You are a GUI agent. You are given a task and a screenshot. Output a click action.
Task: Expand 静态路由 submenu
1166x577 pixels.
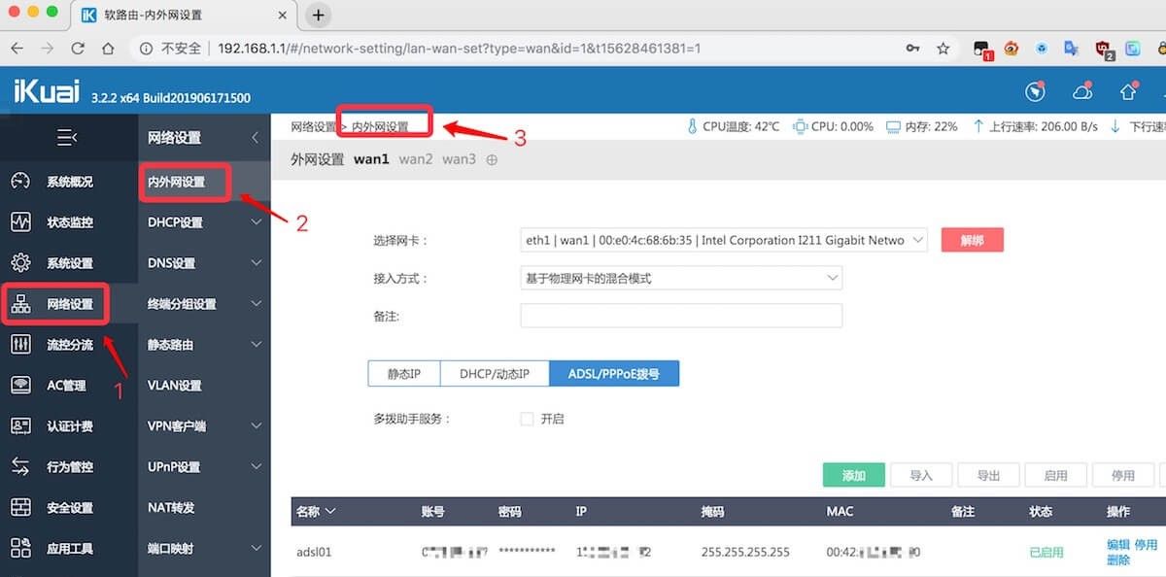tap(256, 345)
